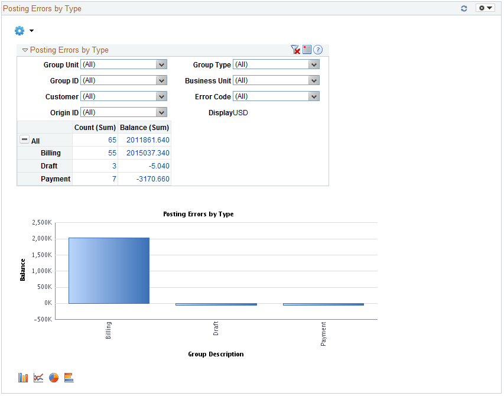Screen dimensions: 504x396
Task: Click the Billing label under the chart
Action: (x=108, y=330)
